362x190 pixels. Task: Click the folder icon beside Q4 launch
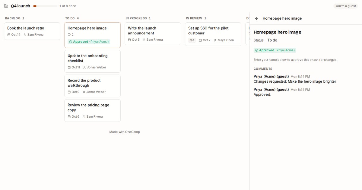click(6, 6)
